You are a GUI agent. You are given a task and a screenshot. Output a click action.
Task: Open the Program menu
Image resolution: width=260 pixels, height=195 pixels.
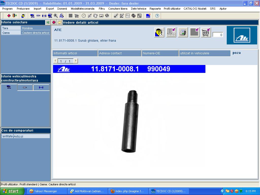[x=7, y=9]
